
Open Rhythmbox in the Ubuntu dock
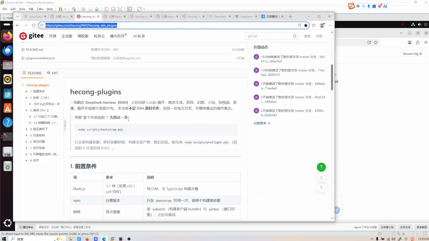pyautogui.click(x=8, y=79)
